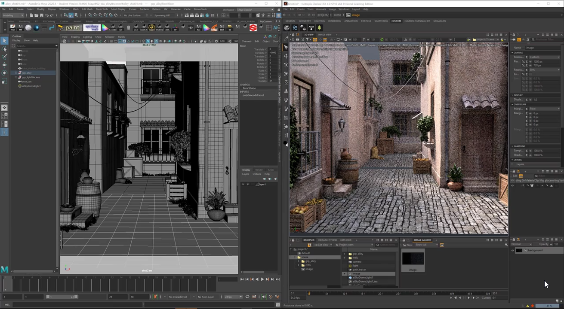Viewport: 564px width, 309px height.
Task: Click the undo icon in Maya status line
Action: point(47,15)
